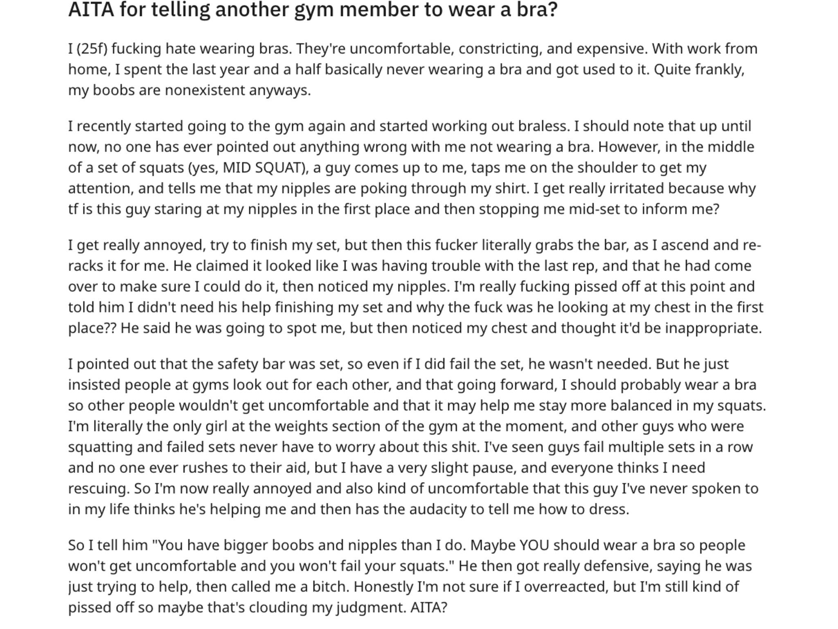Screen dimensions: 838x629
Task: Click the capitalized word "YOU" in last paragraph
Action: point(534,545)
